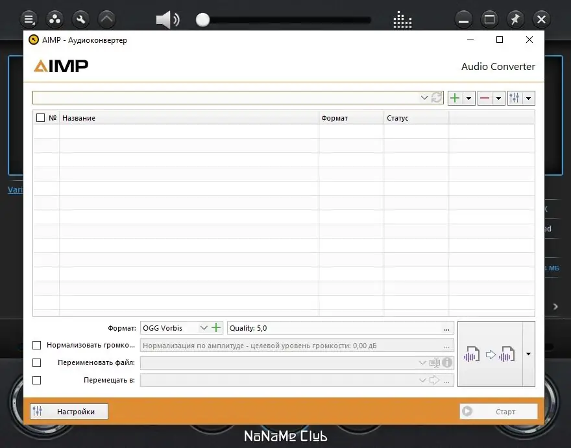Screen dimensions: 571x448
Task: Adjust the player volume slider
Action: pyautogui.click(x=284, y=20)
